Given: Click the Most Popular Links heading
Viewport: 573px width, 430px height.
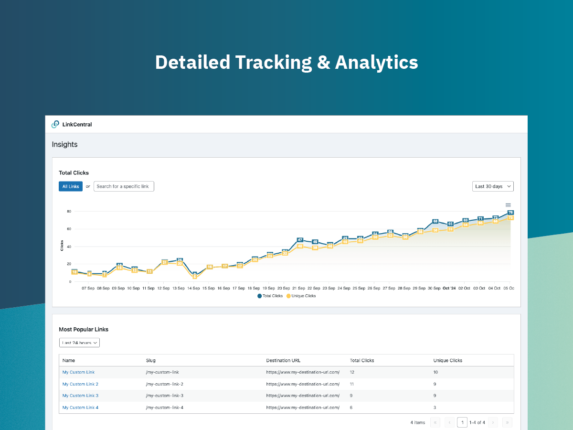Looking at the screenshot, I should 84,329.
